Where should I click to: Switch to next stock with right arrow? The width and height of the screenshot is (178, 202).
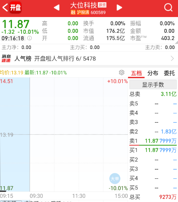coord(119,7)
